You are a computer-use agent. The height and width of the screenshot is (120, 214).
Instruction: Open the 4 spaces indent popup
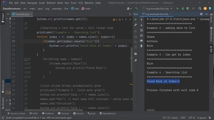202,118
